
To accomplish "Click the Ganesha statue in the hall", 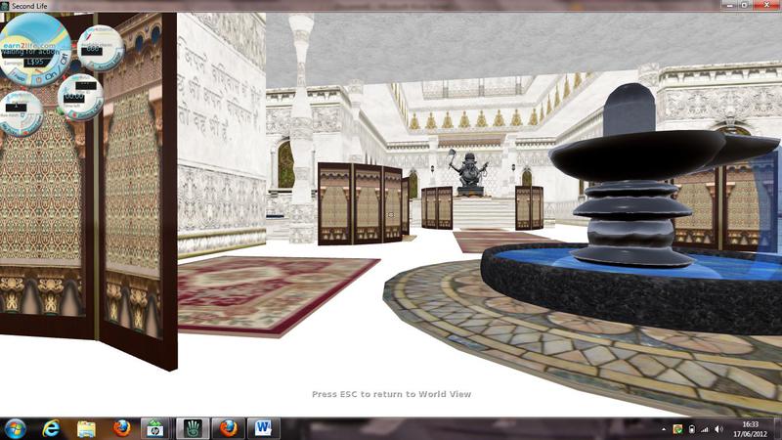I will point(469,173).
